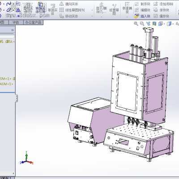Click Add/Remove (添加/删除) block entities
This screenshot has height=179, width=179.
coord(163,4)
